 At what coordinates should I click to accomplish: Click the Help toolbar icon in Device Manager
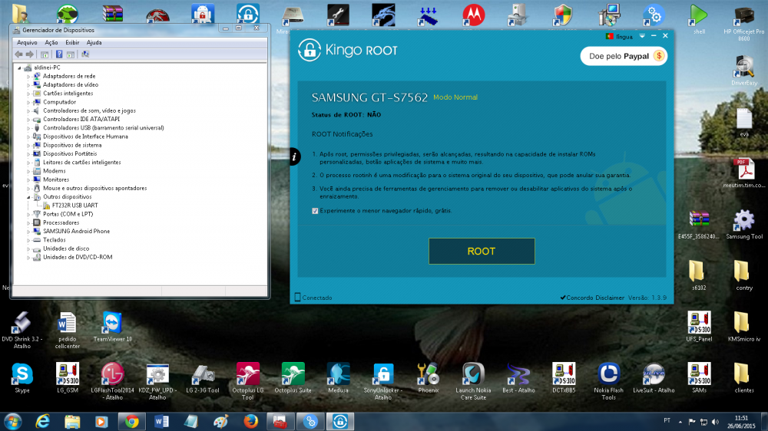tap(59, 54)
